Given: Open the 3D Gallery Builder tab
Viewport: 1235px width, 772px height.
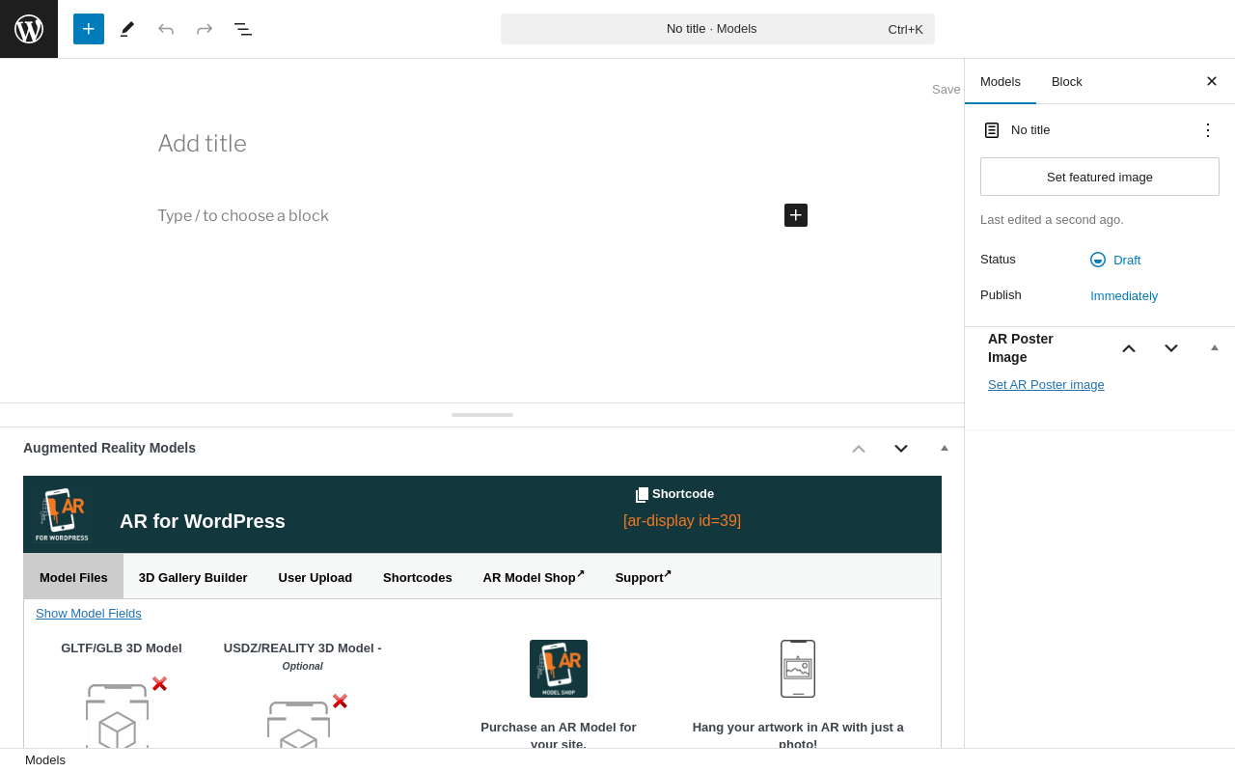Looking at the screenshot, I should pyautogui.click(x=193, y=577).
